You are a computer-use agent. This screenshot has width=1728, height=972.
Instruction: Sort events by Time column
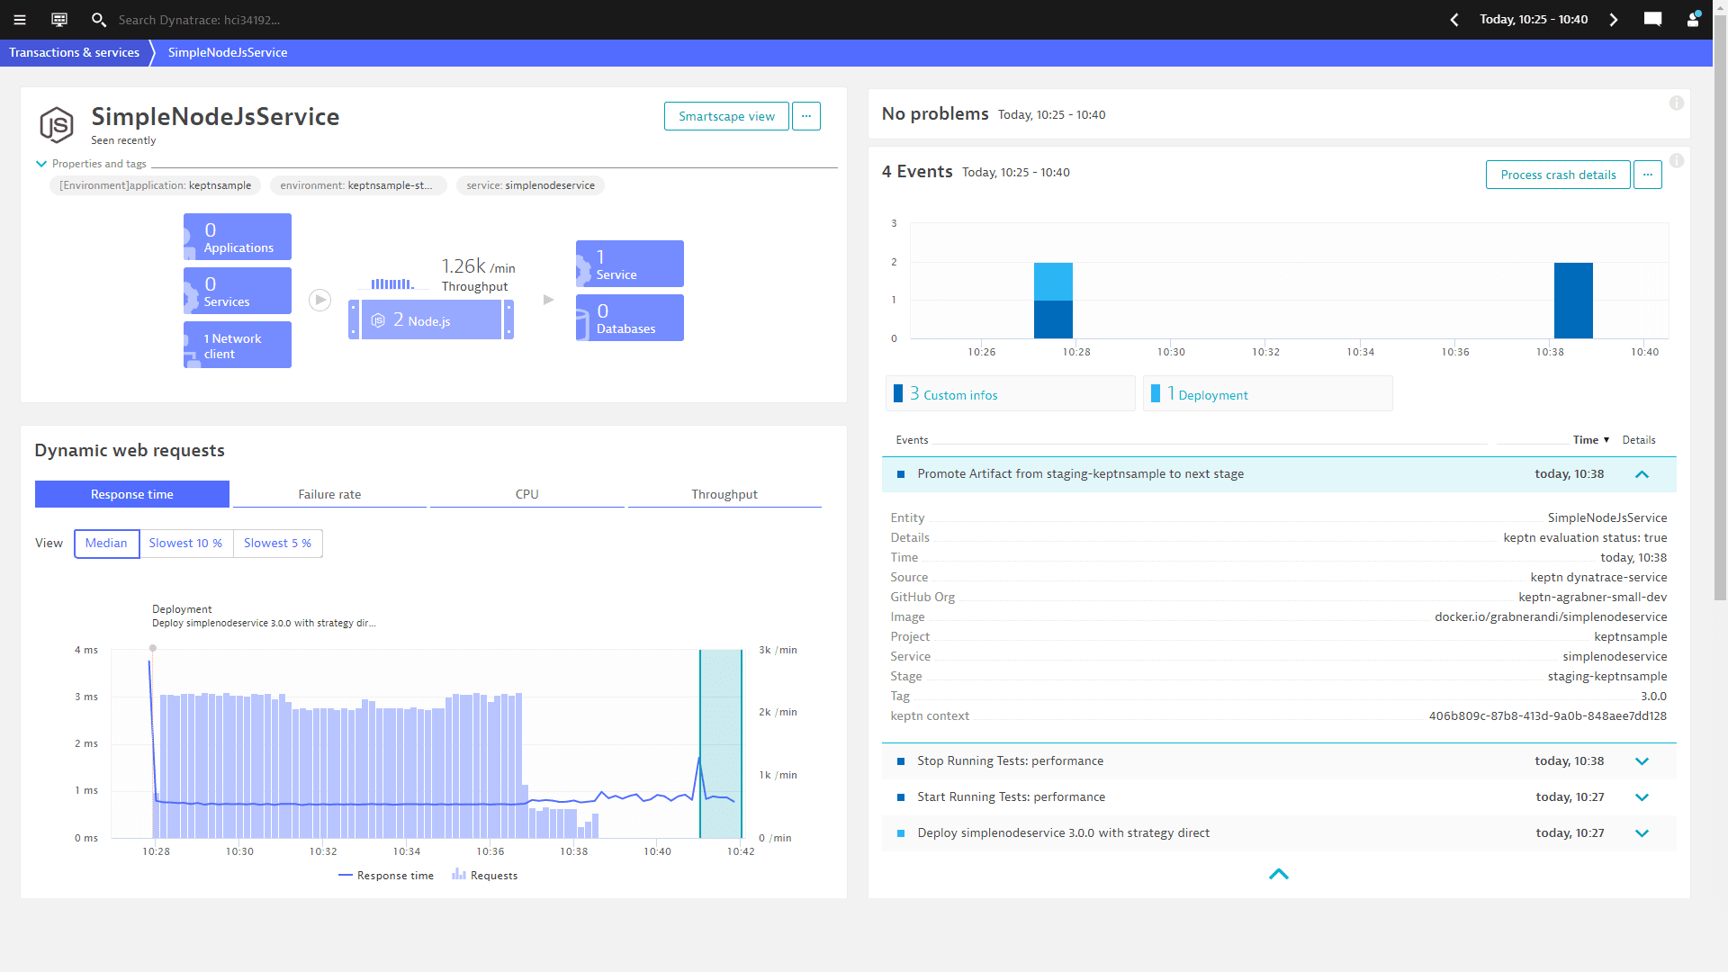tap(1590, 440)
